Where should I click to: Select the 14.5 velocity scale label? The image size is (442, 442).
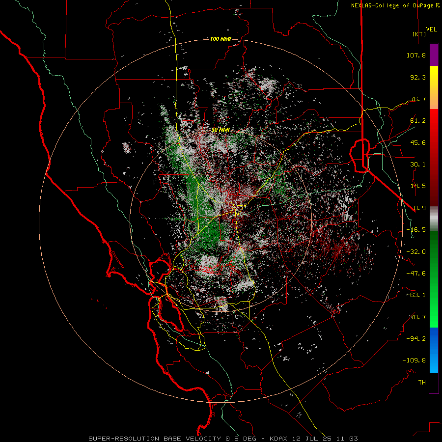point(418,186)
